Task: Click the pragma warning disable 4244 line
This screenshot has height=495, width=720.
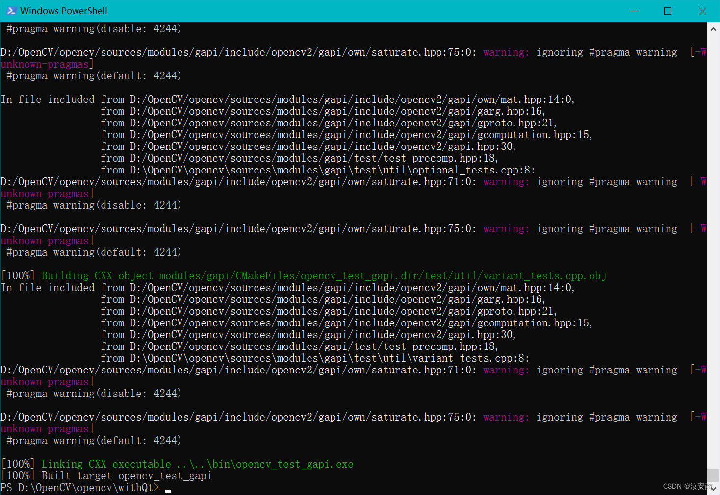Action: coord(91,393)
